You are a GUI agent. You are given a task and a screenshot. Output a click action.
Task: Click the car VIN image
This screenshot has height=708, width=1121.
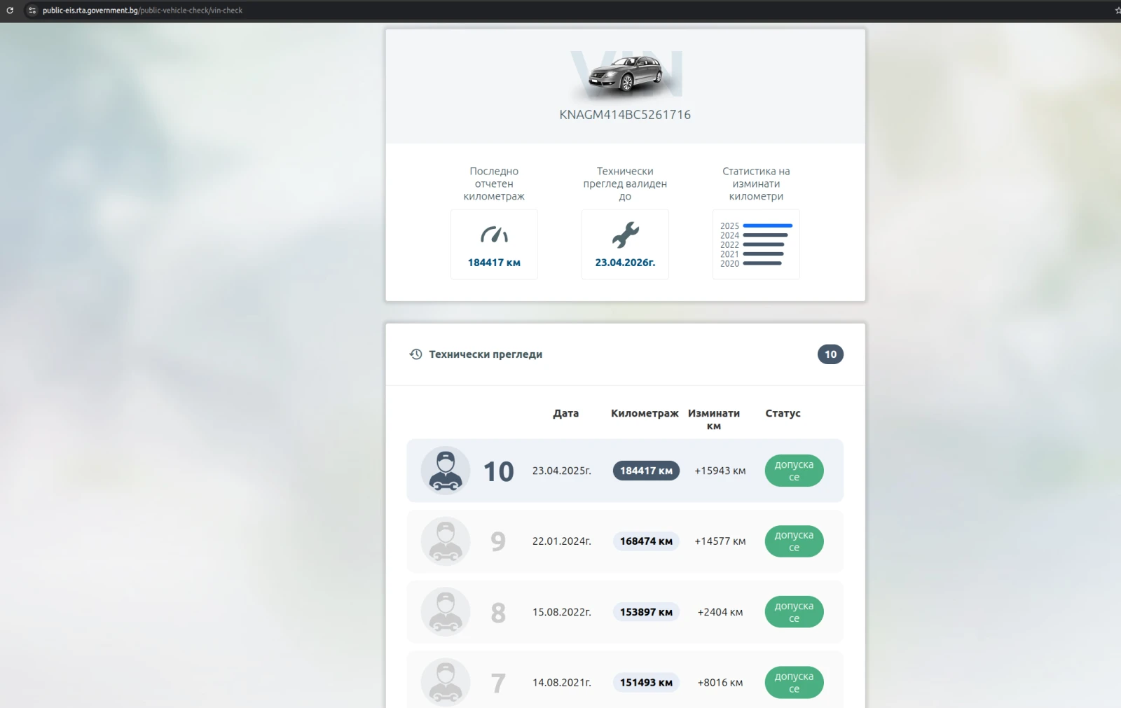click(625, 74)
